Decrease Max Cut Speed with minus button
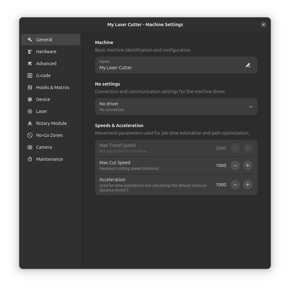This screenshot has height=290, width=290. pyautogui.click(x=235, y=165)
